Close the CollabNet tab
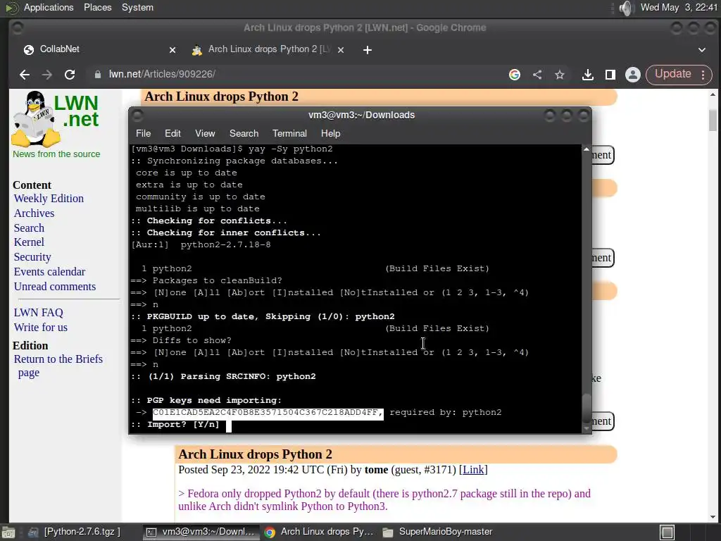721x541 pixels. click(173, 50)
